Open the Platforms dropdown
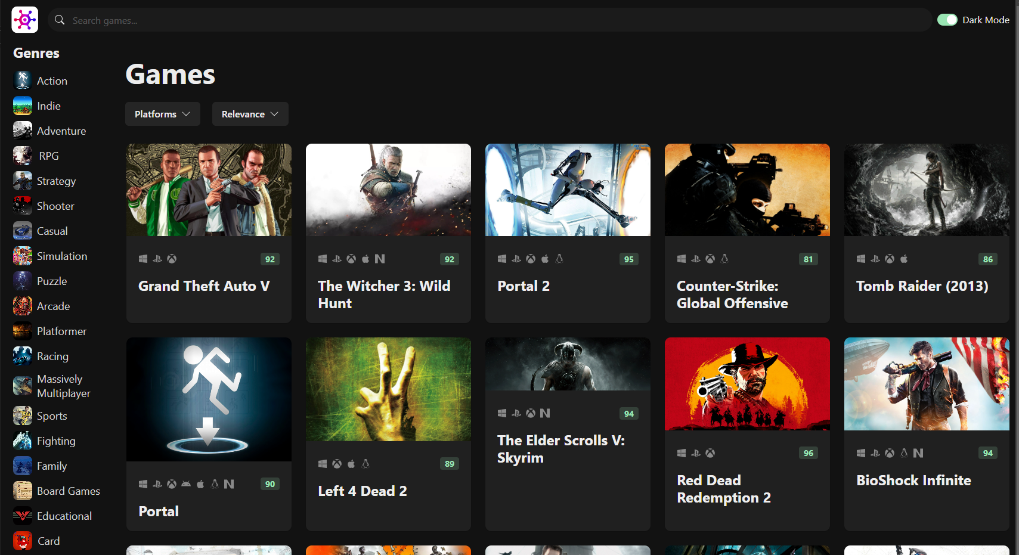The width and height of the screenshot is (1019, 555). point(162,114)
